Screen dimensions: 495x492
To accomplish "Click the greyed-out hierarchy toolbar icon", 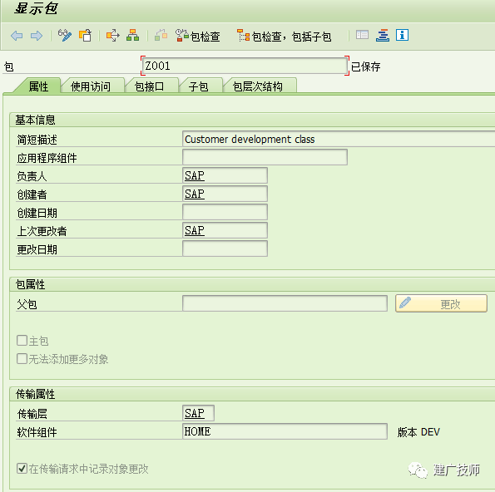I will coord(161,36).
